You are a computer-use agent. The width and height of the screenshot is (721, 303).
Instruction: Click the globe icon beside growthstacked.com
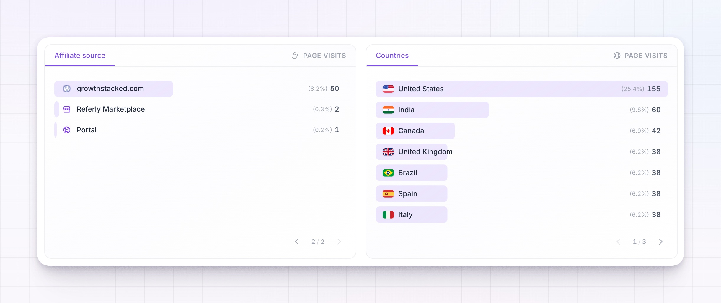67,89
